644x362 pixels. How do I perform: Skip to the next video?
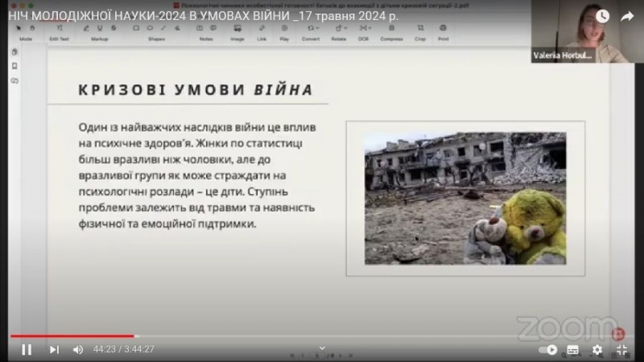pyautogui.click(x=54, y=349)
